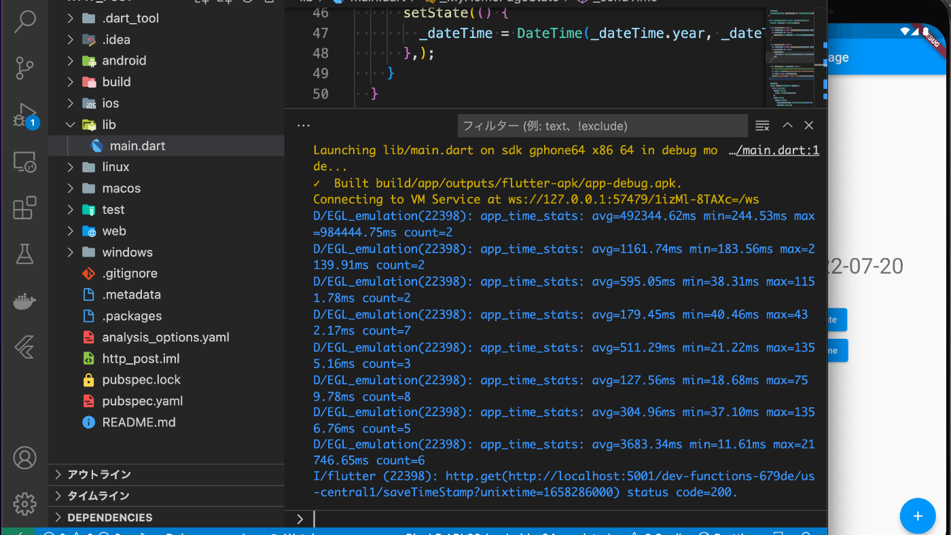Open the Extensions view
Screen dimensions: 951x535
24,208
